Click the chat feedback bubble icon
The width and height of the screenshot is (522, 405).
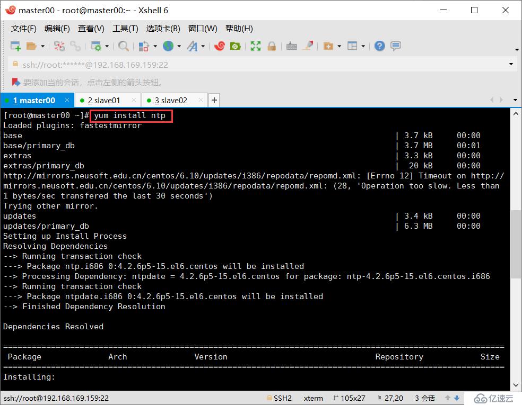coord(396,46)
